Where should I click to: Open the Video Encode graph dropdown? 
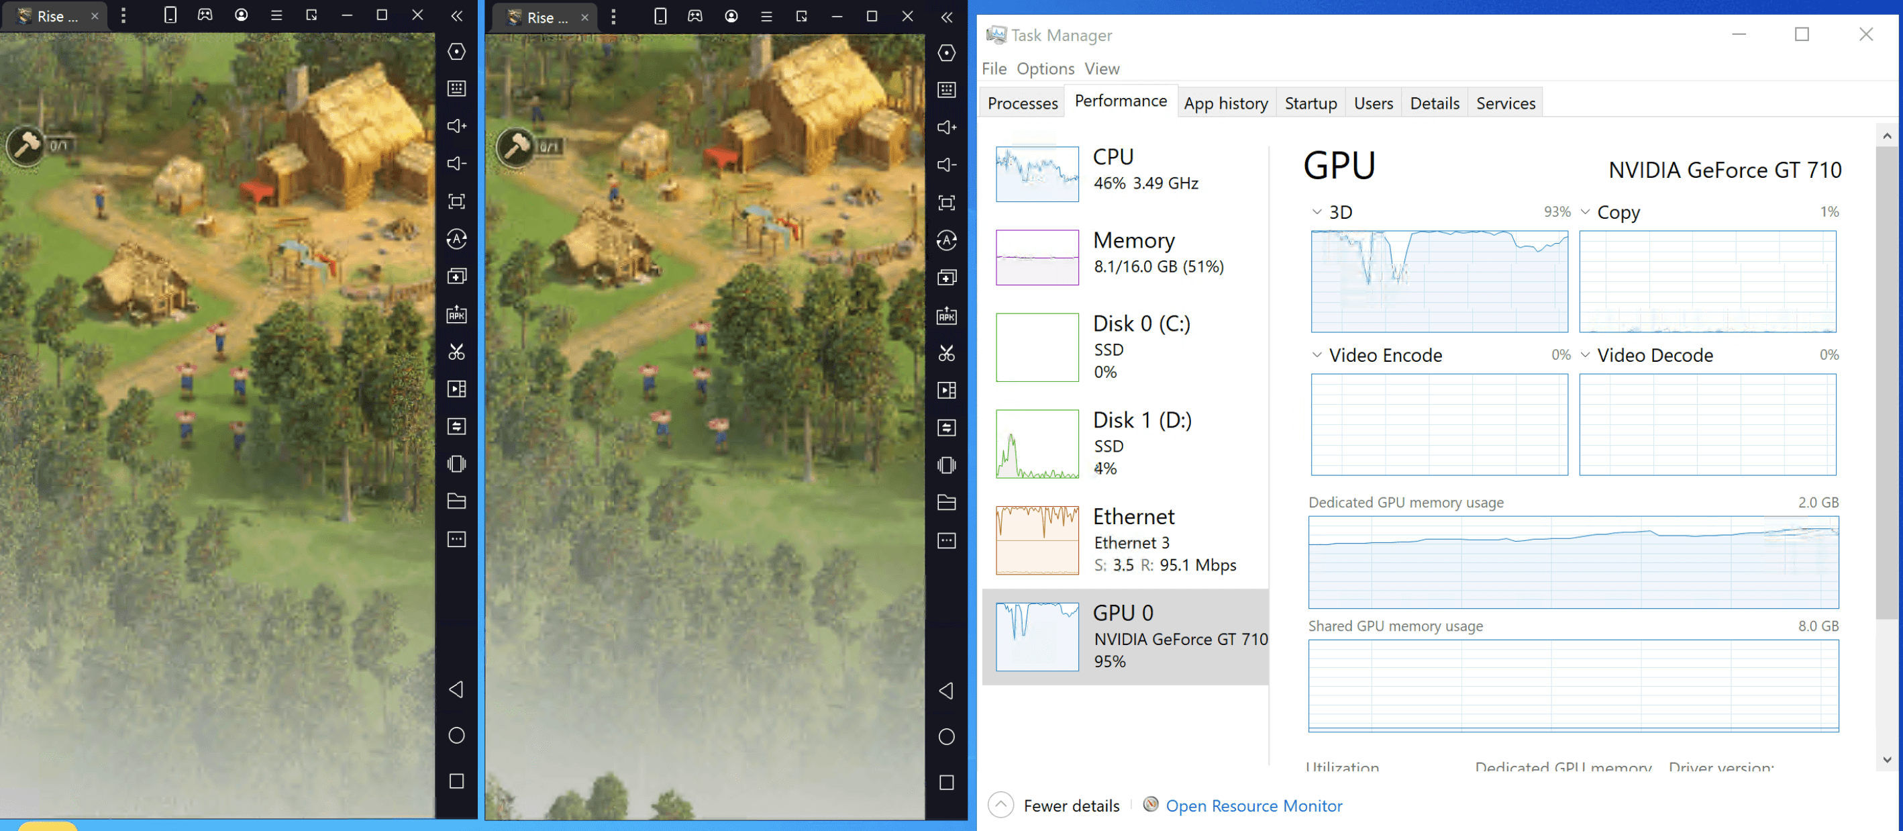(1317, 355)
